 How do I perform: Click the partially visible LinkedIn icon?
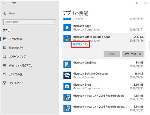67,19
